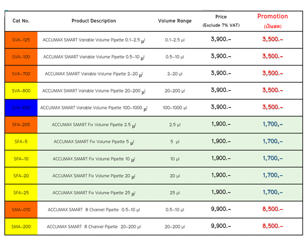The image size is (307, 246).
Task: Click the yellow SVA-800 cell
Action: click(x=21, y=91)
